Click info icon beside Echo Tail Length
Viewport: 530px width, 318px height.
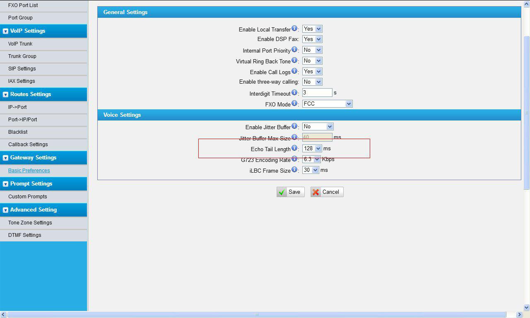(x=294, y=148)
